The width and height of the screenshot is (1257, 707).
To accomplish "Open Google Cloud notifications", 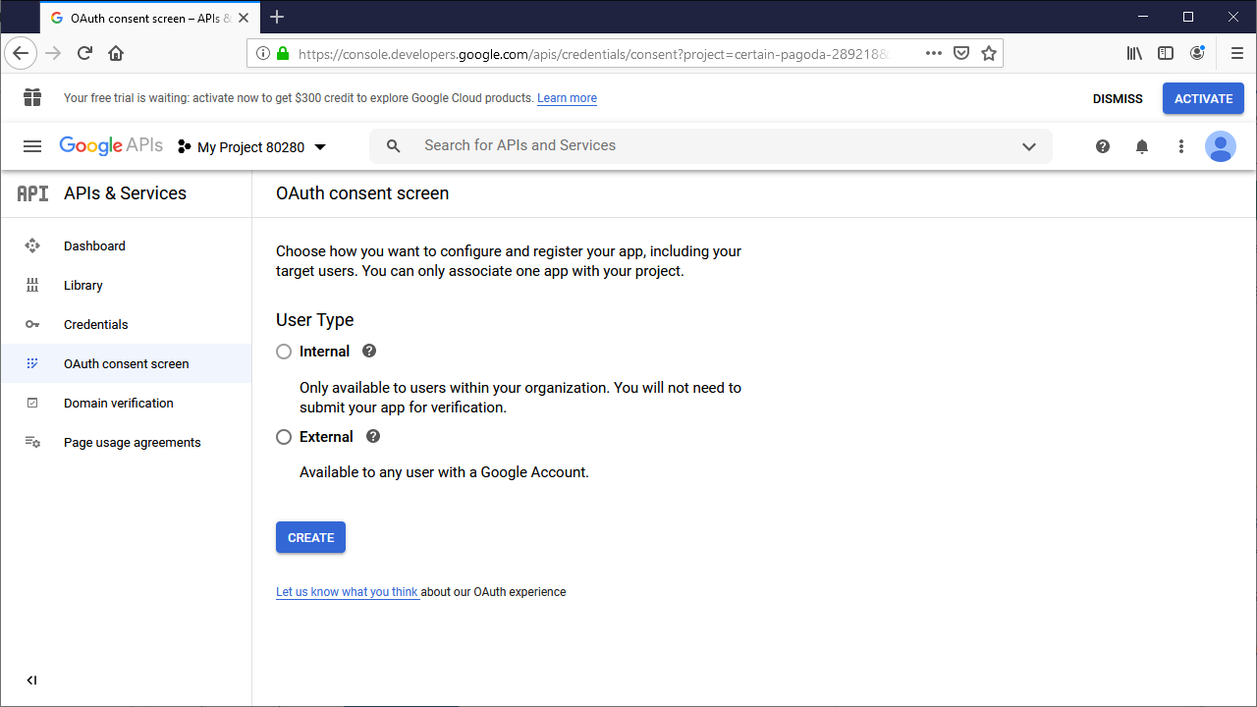I will pyautogui.click(x=1141, y=145).
